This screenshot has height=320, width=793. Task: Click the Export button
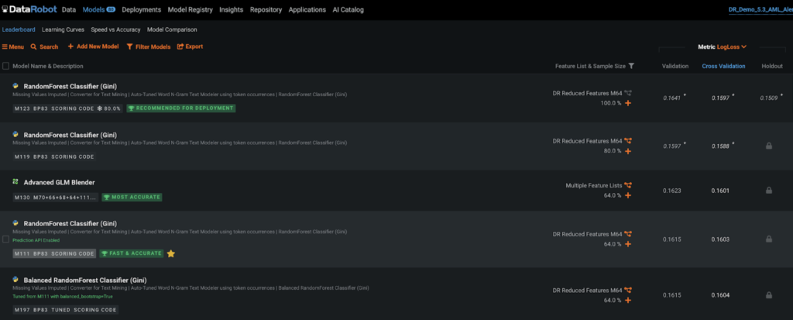191,46
